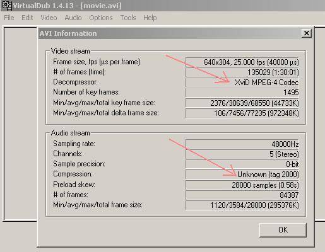This screenshot has width=325, height=252.
Task: Click the Channels field showing 5 (Stereo)
Action: (x=242, y=154)
